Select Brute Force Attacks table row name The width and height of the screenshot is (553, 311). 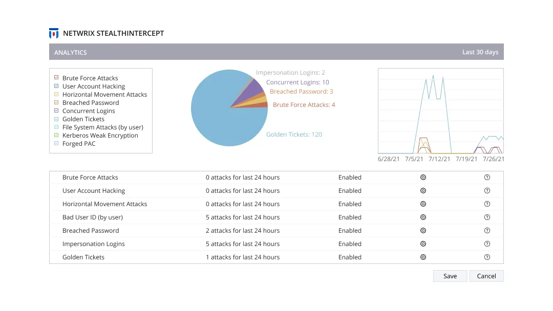click(90, 177)
